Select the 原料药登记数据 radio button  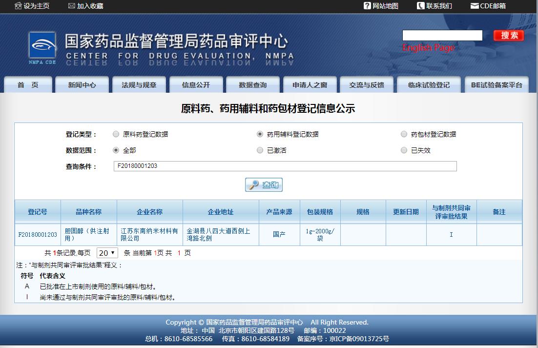click(116, 134)
